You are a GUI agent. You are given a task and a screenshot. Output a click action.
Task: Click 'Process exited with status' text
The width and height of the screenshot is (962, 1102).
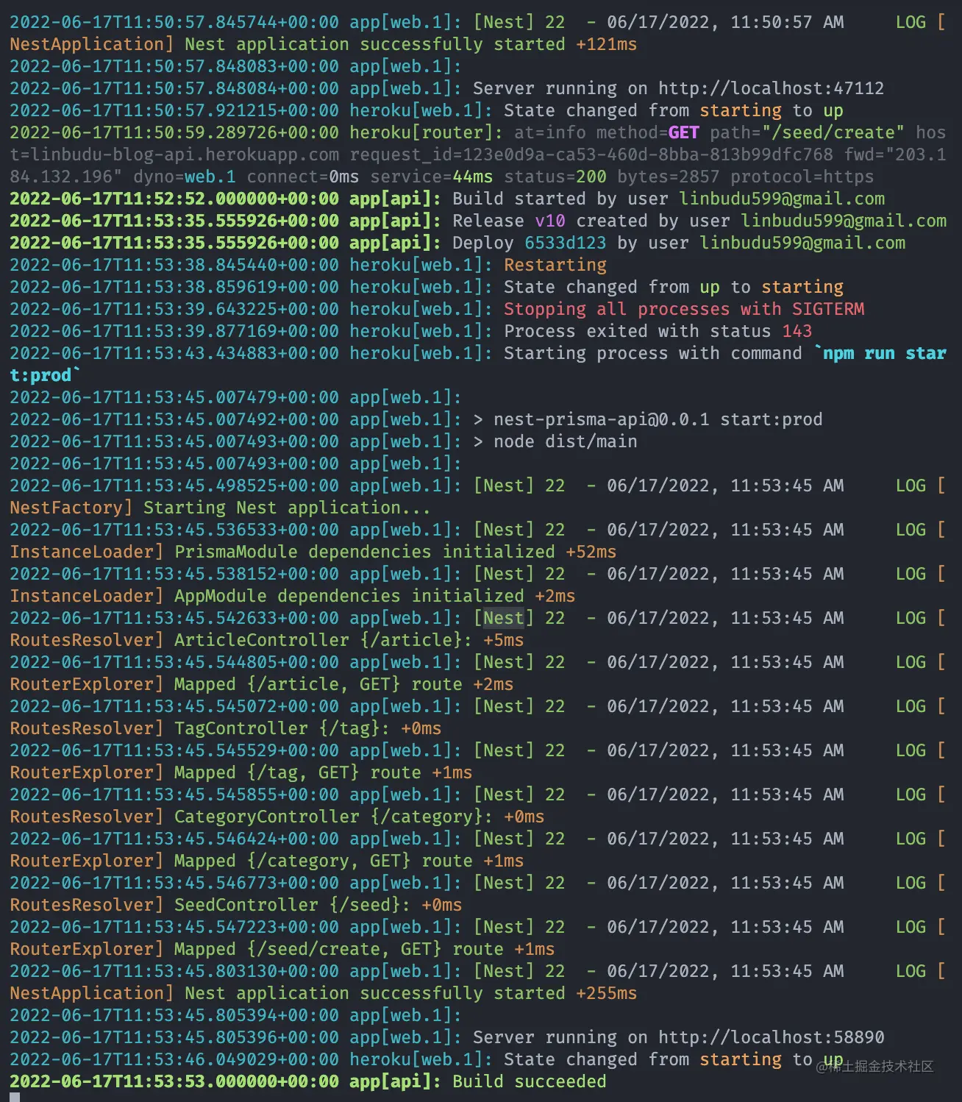tap(638, 331)
